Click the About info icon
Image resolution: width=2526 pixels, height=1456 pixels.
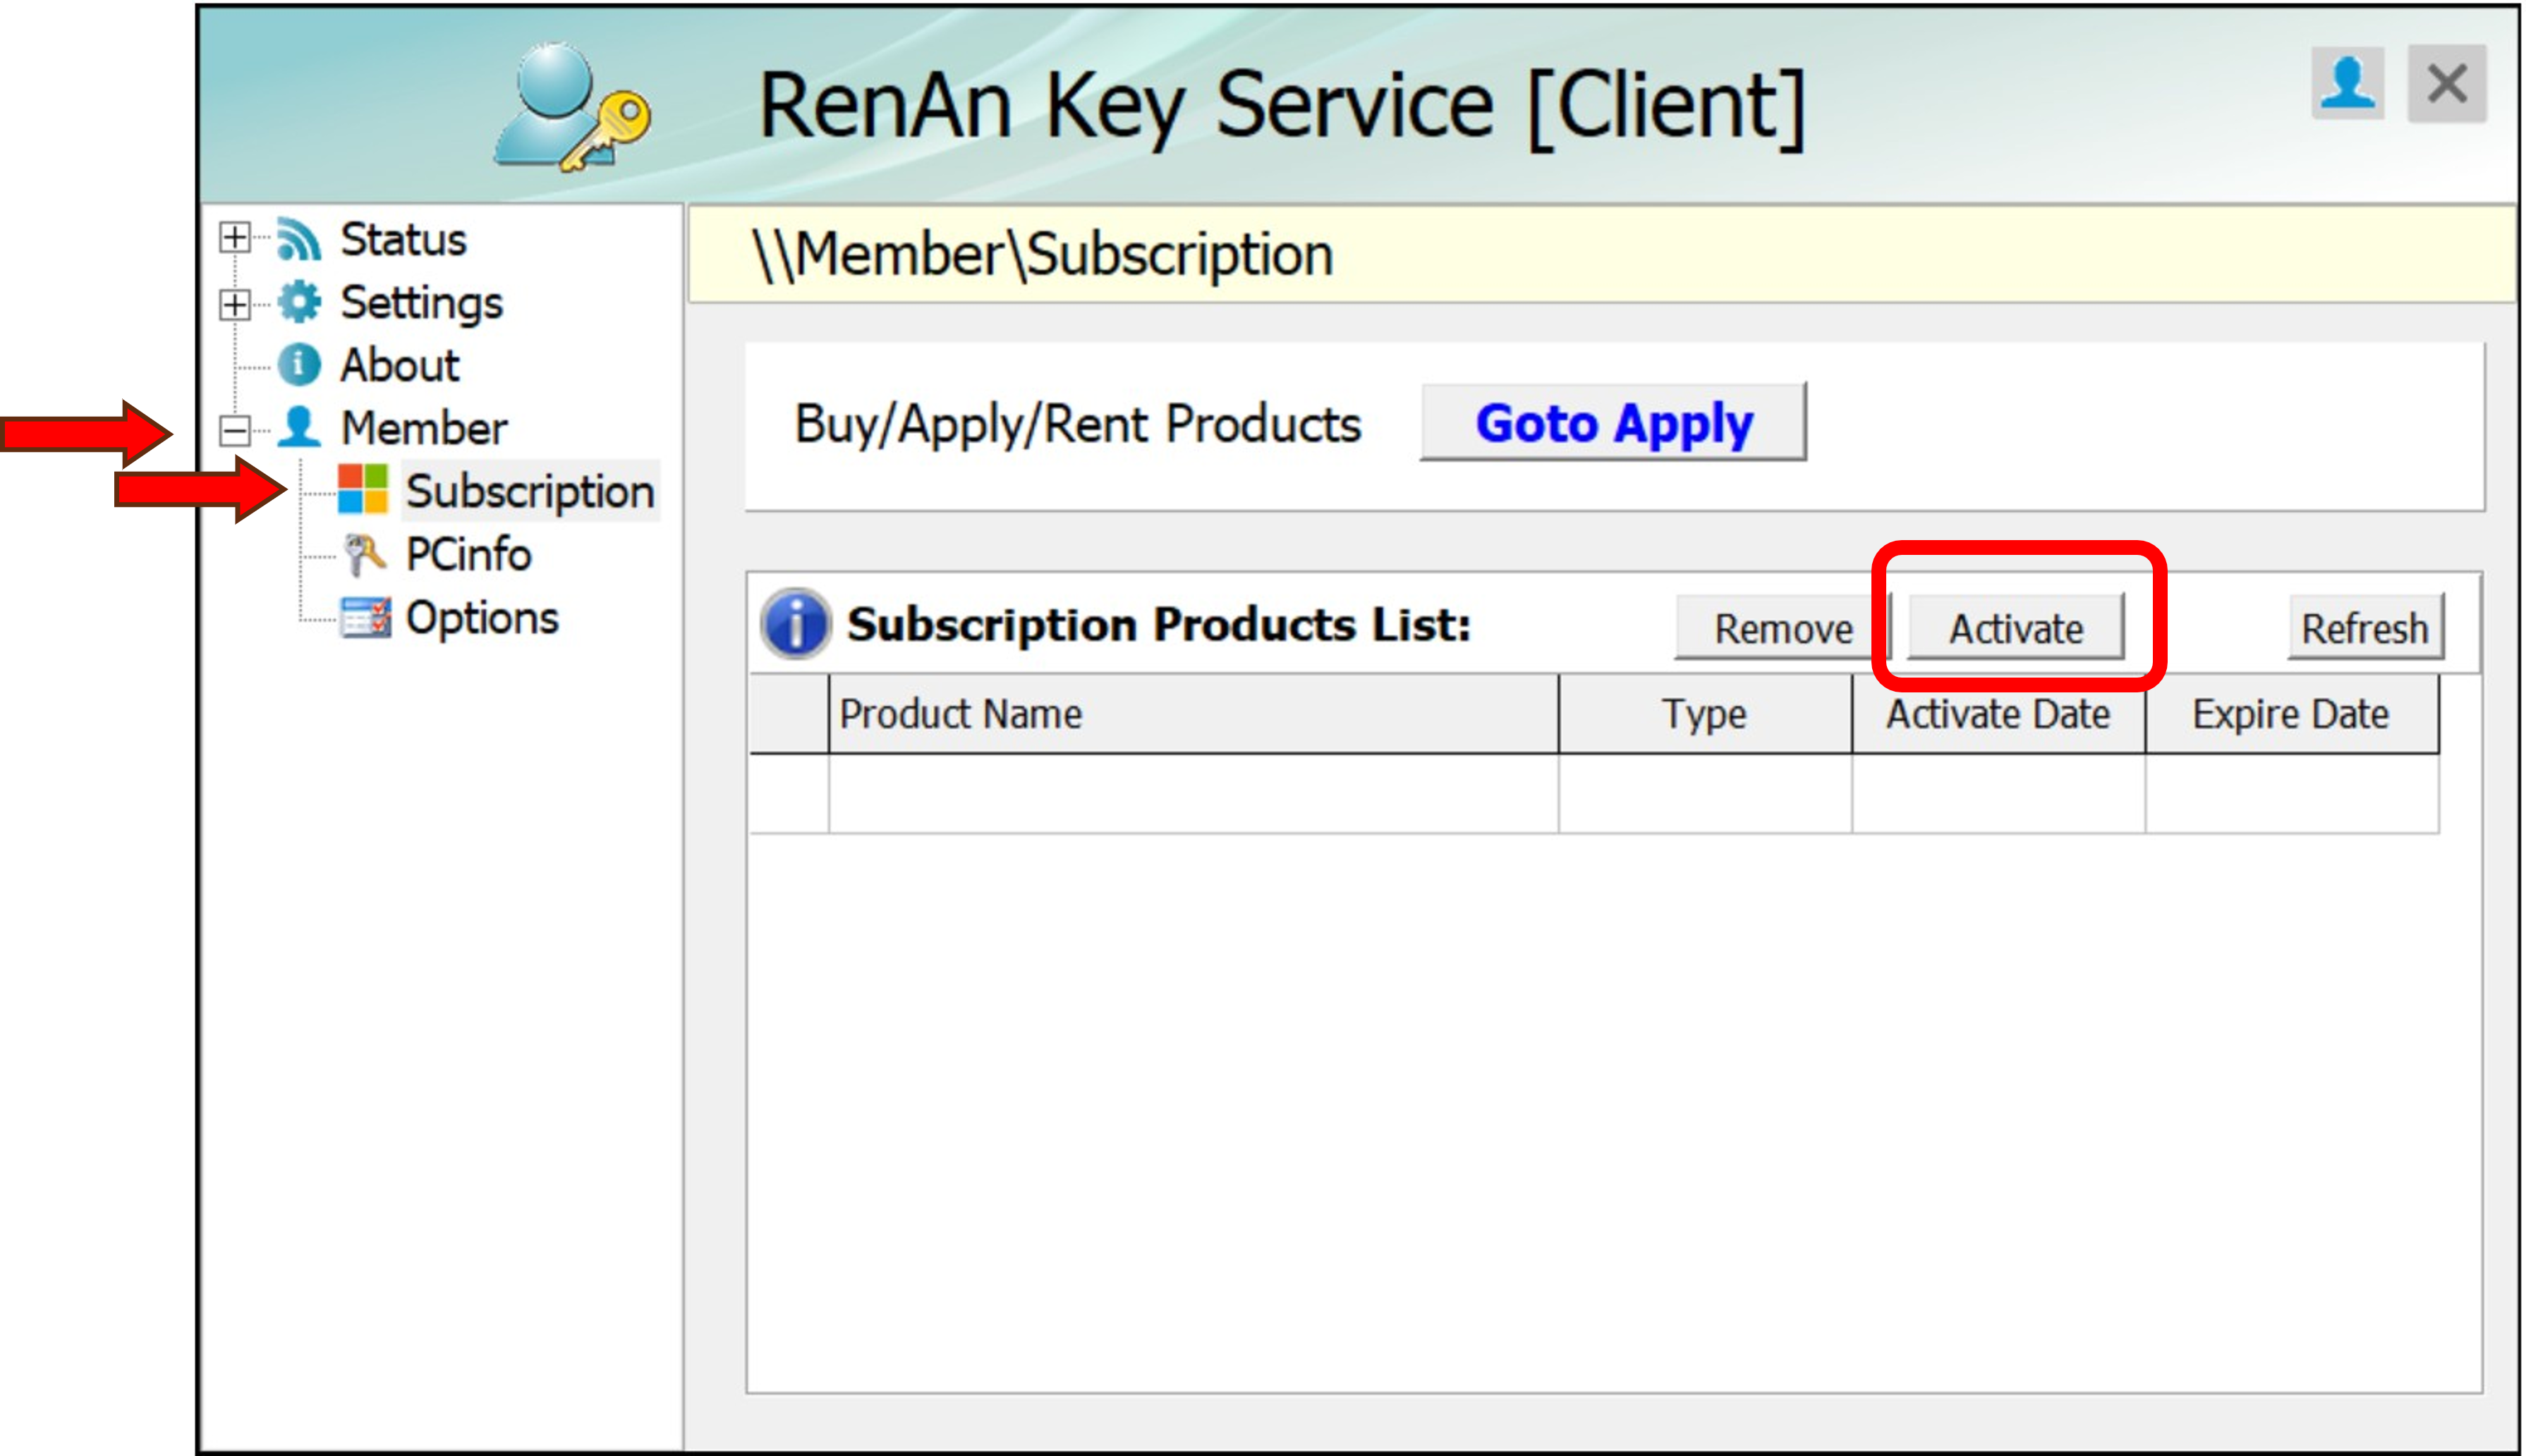(298, 365)
